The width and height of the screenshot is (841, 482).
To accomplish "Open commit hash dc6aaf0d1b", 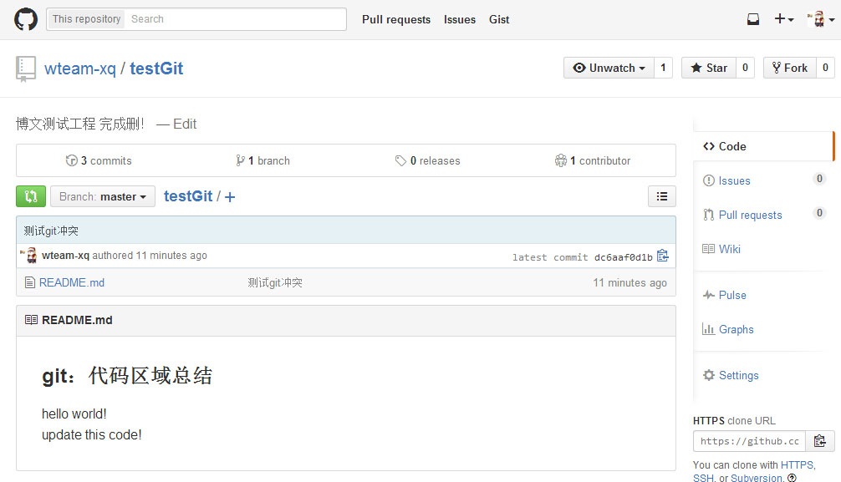I will [x=624, y=257].
